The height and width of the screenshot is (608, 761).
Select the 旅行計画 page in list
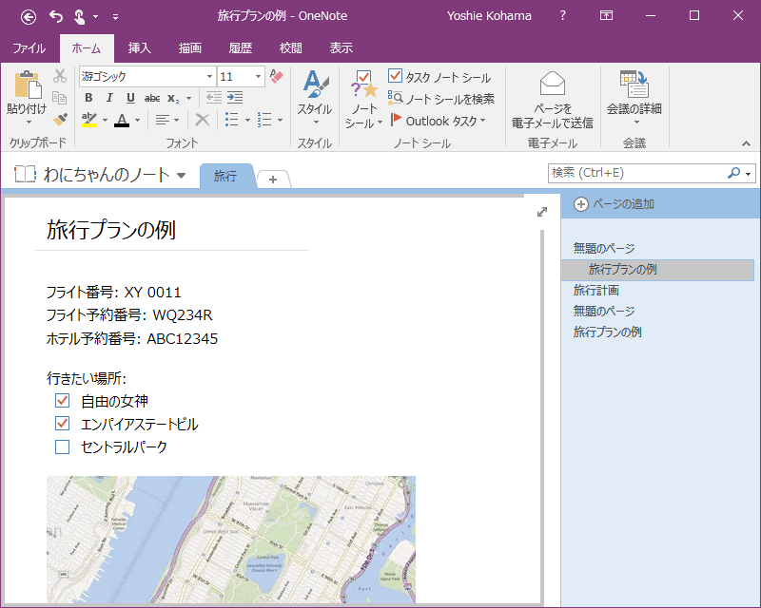596,290
